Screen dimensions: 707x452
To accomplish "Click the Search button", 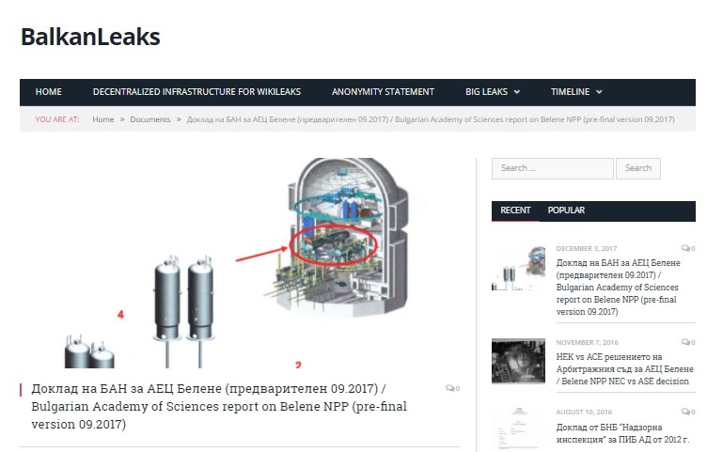I will coord(638,168).
